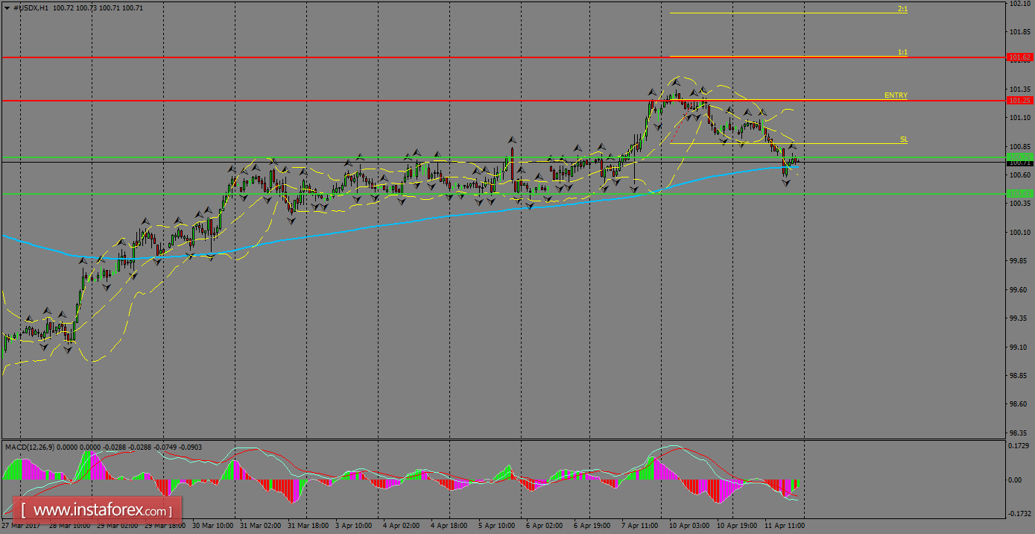Click the green 100.43 price marker

pos(1019,192)
